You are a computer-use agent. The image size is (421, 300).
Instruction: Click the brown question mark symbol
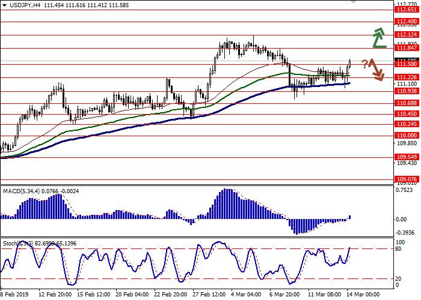point(364,64)
